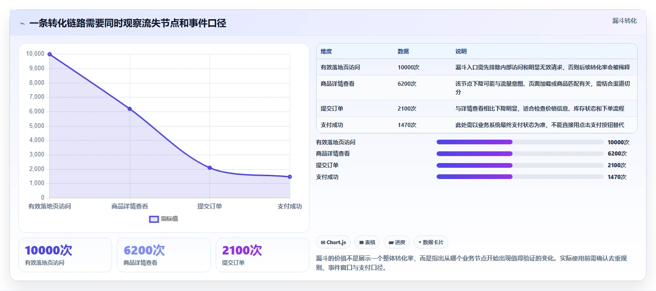Click the pulse icon beside the card title
Viewport: 656px width, 291px height.
tap(22, 23)
